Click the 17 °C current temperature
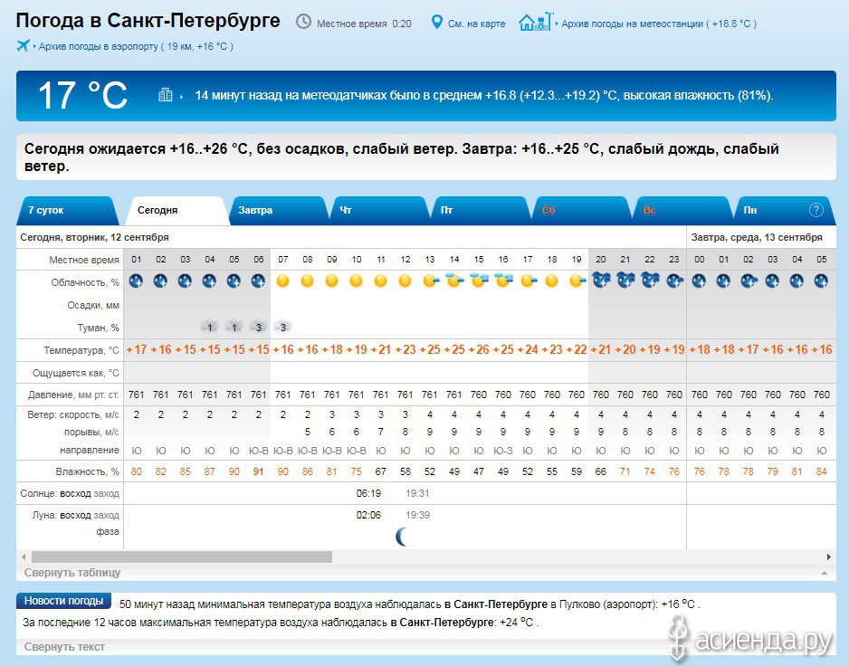The image size is (849, 666). pyautogui.click(x=82, y=95)
